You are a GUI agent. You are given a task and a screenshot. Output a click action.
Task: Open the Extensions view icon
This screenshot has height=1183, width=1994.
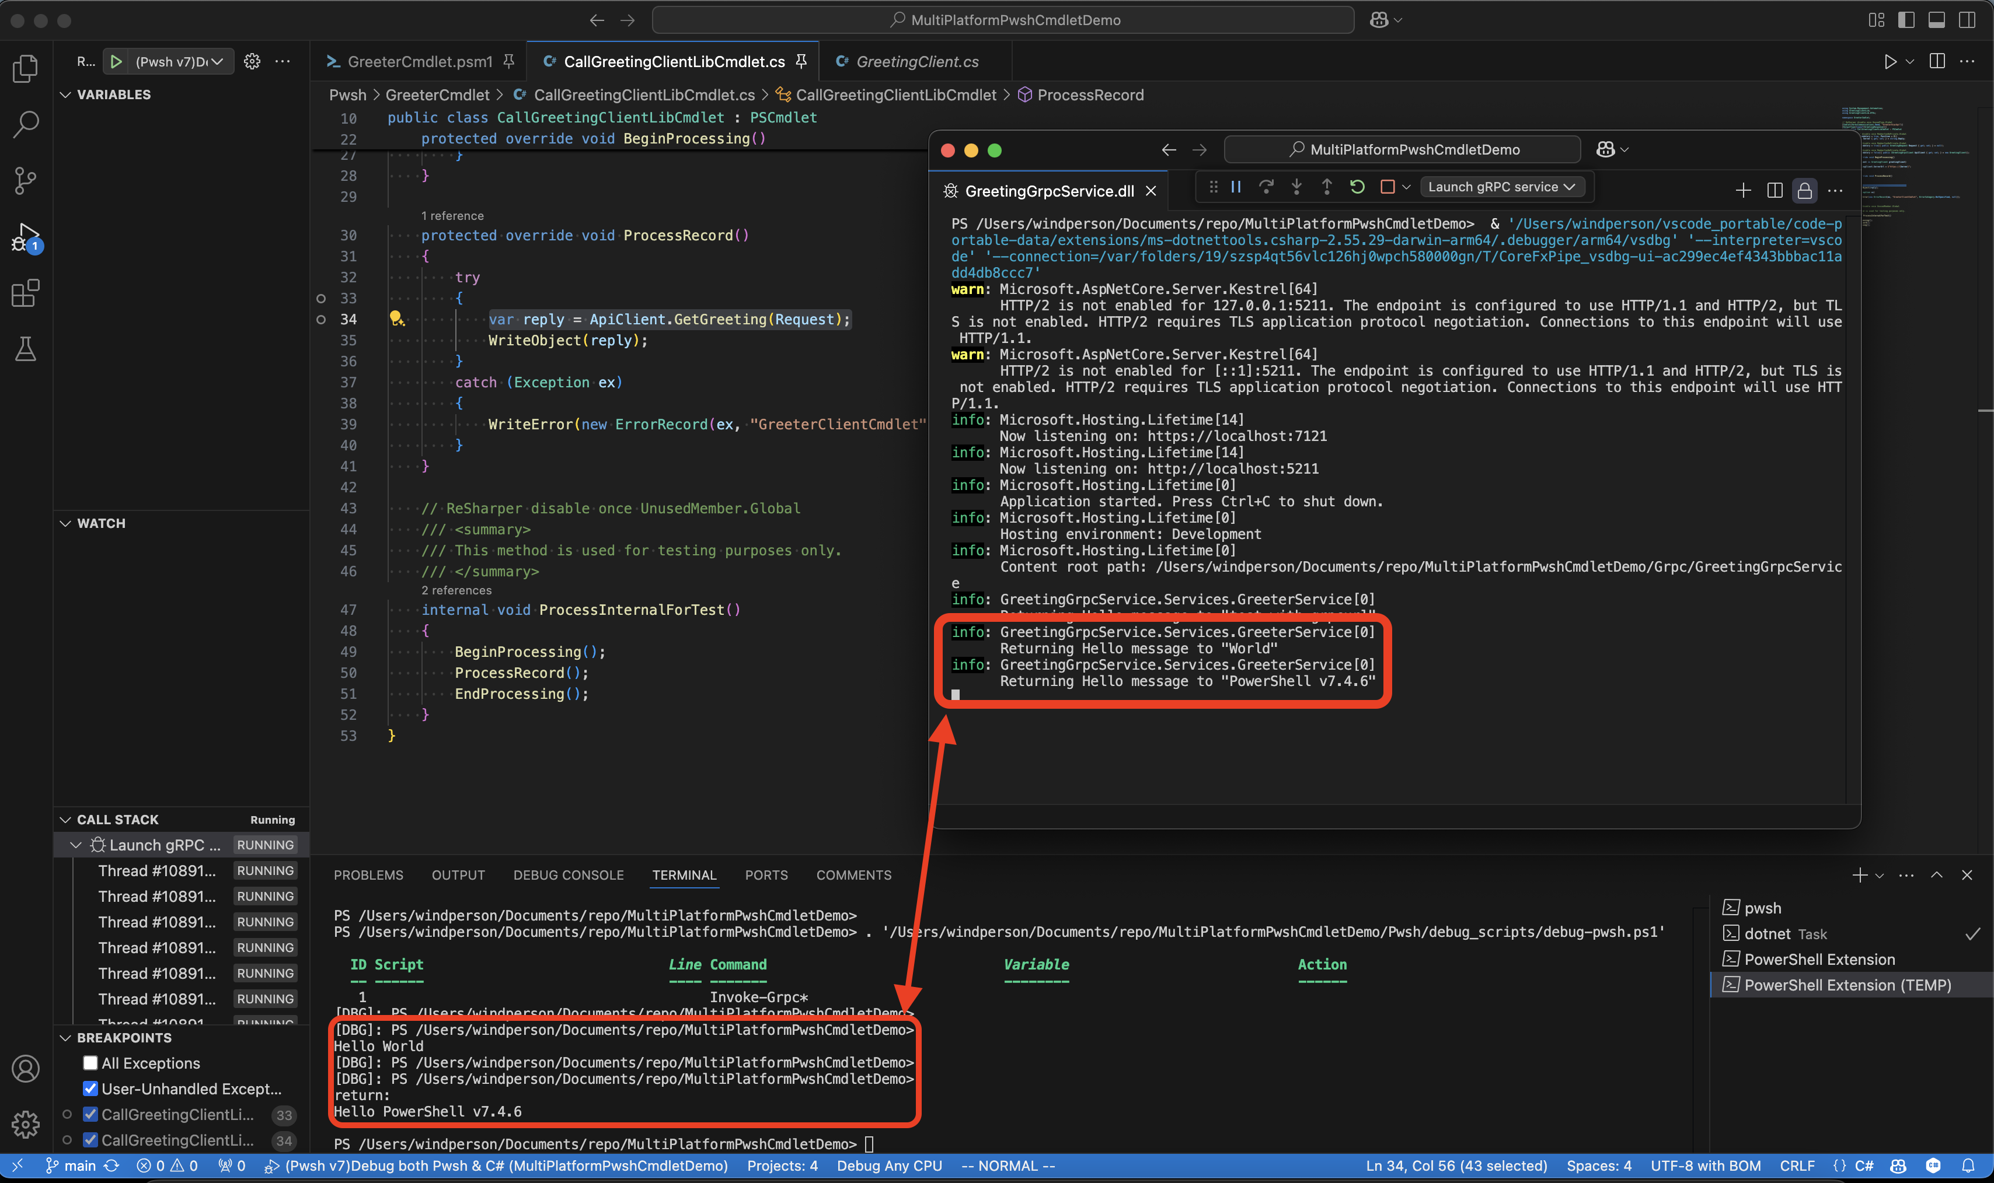click(x=26, y=293)
